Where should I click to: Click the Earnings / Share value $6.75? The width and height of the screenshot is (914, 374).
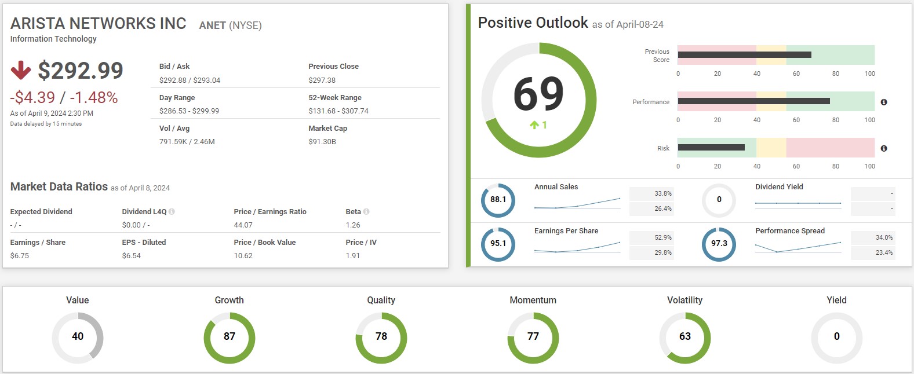click(x=20, y=256)
